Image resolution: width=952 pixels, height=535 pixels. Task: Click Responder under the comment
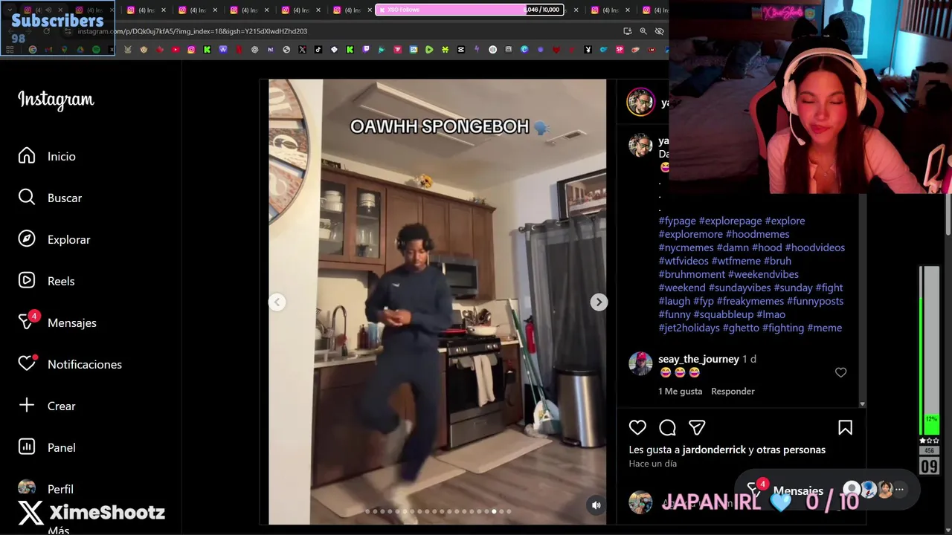pyautogui.click(x=733, y=391)
